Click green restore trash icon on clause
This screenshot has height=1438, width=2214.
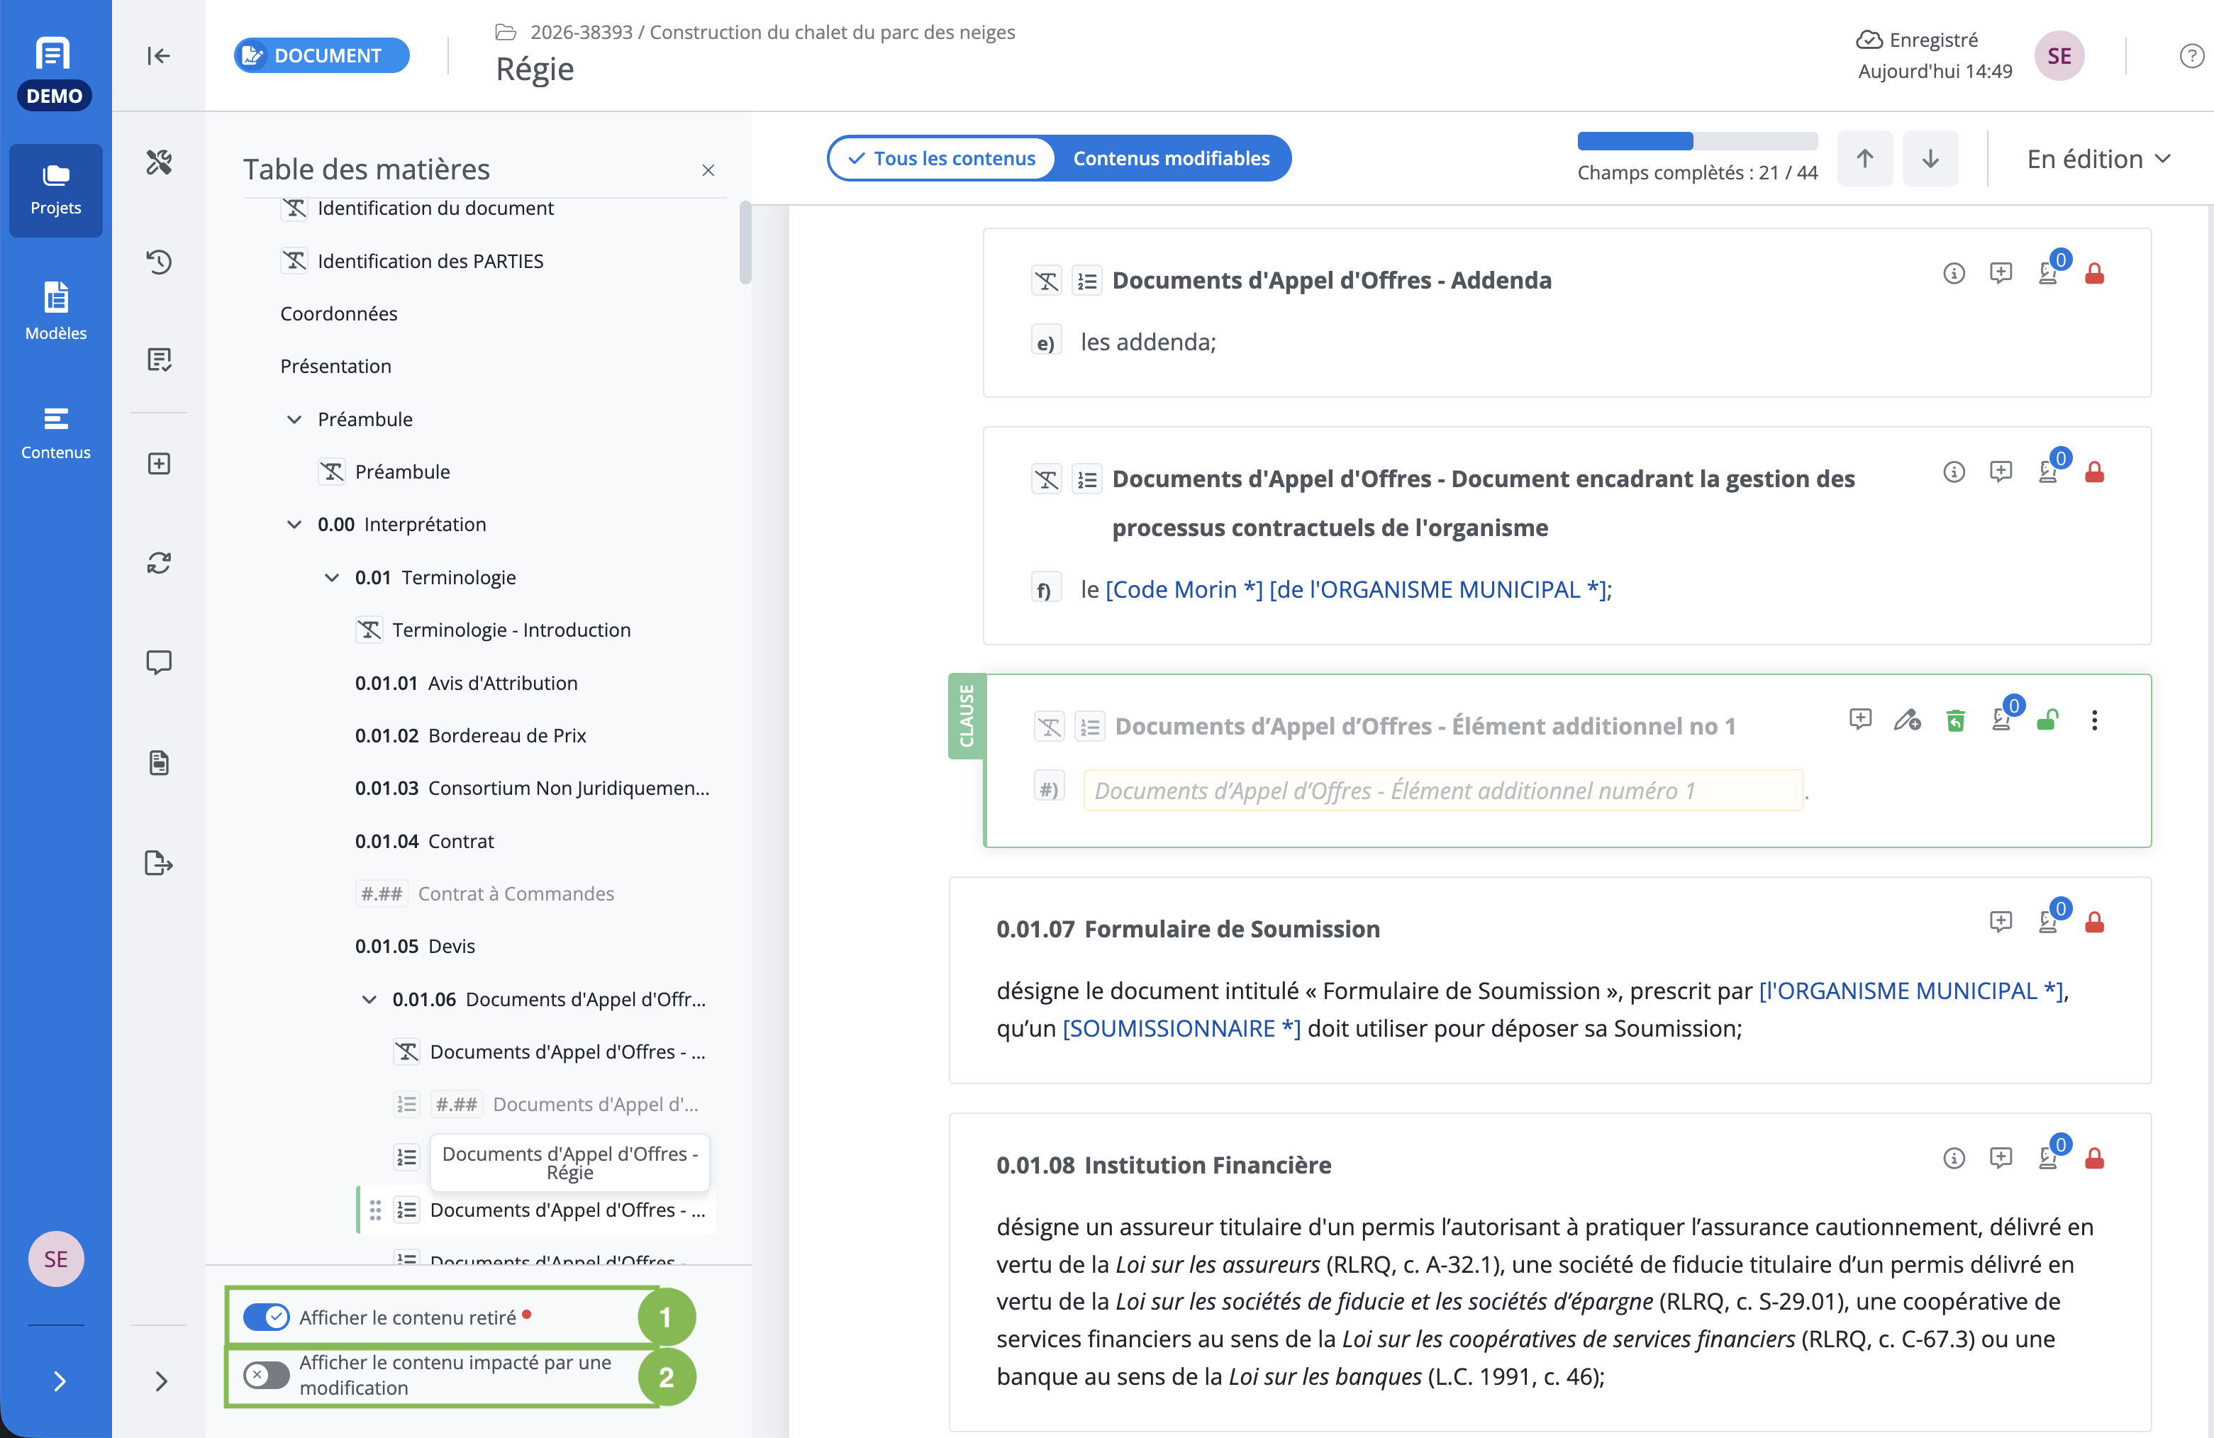point(1955,720)
